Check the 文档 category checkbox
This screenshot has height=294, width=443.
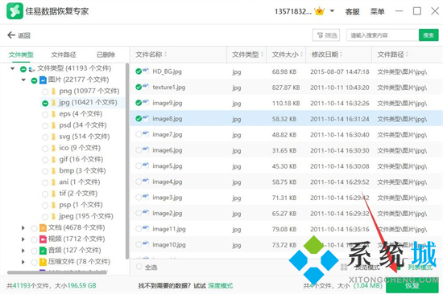click(x=34, y=228)
